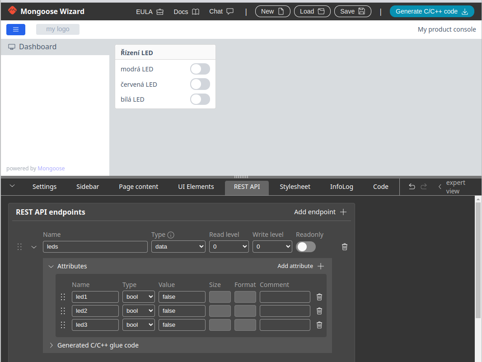
Task: Delete the leds endpoint with trash icon
Action: coord(345,247)
